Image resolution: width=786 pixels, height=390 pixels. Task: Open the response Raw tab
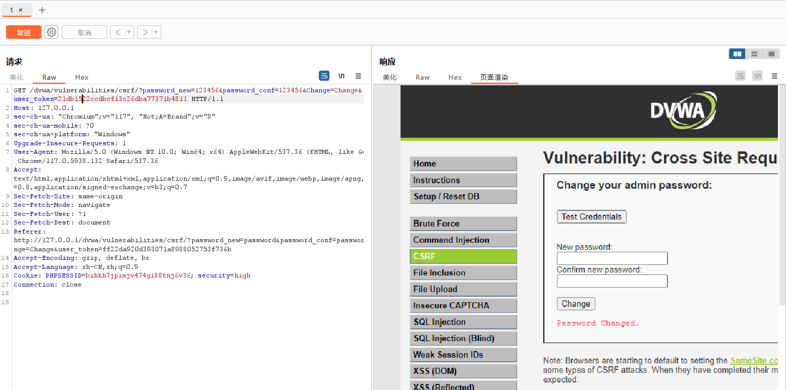click(x=422, y=77)
